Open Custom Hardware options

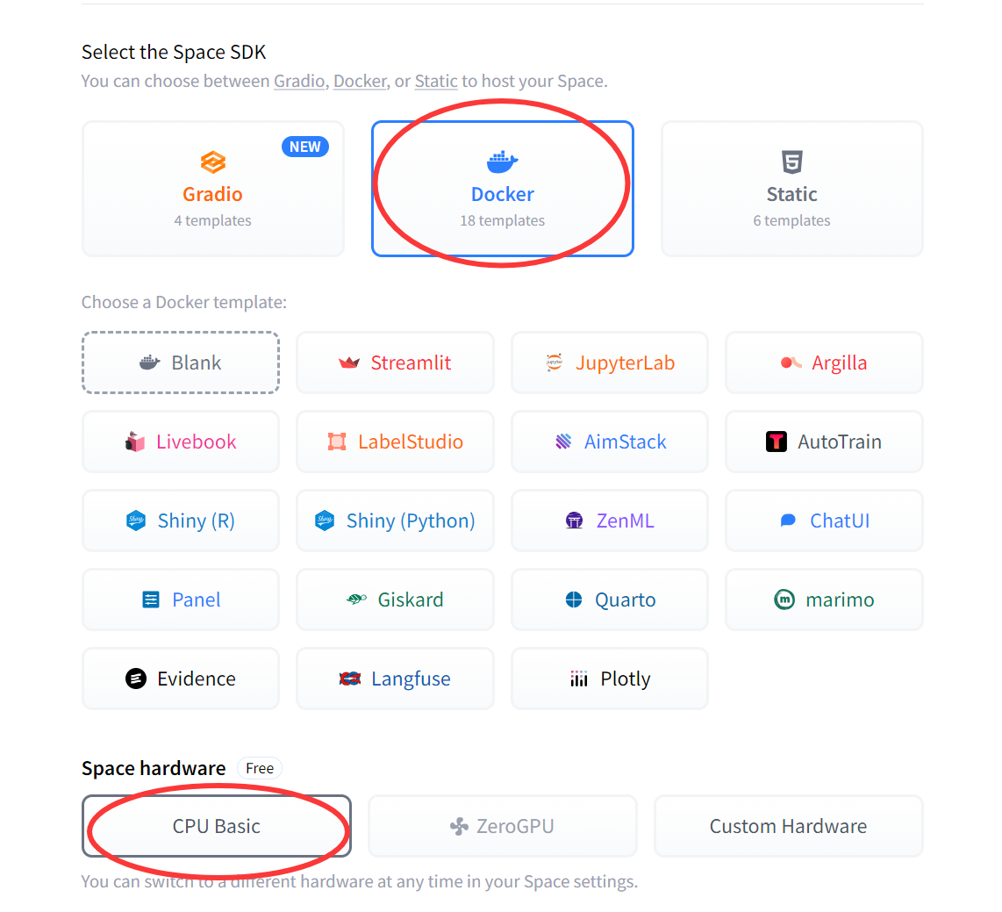[x=788, y=826]
